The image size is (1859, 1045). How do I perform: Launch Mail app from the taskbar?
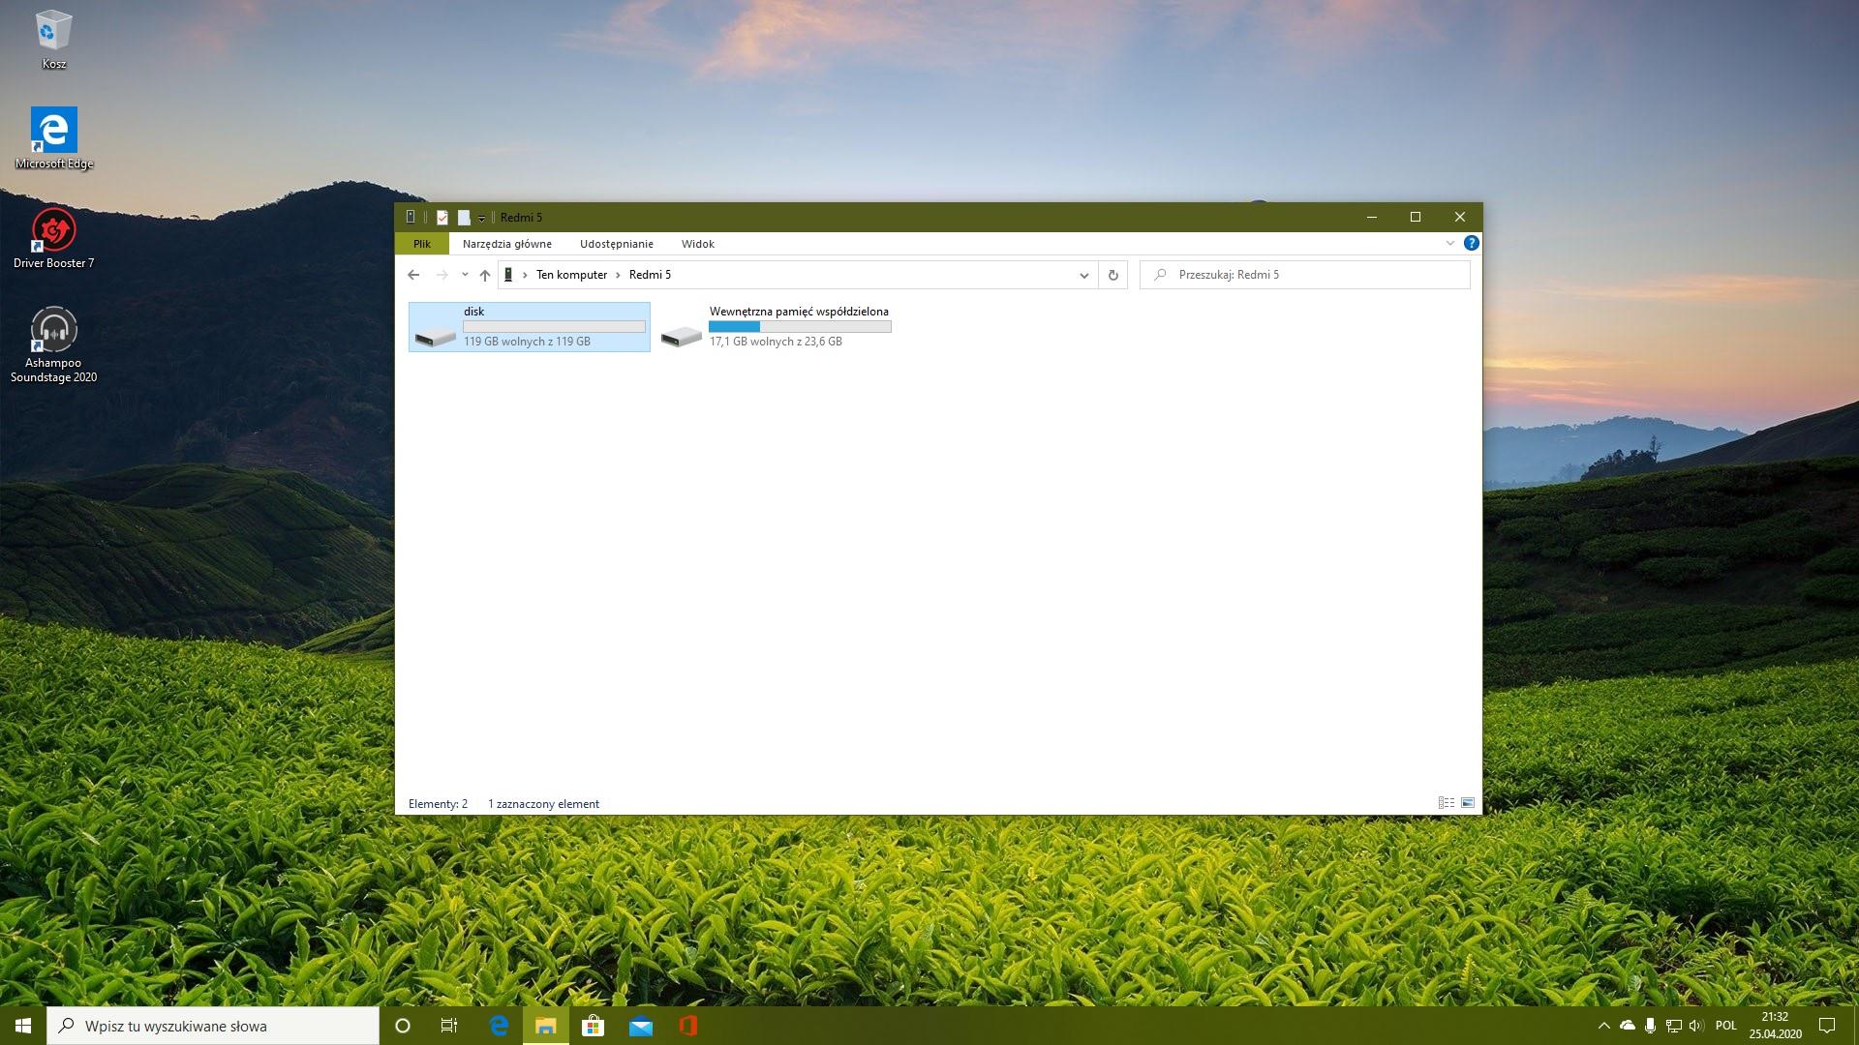pos(640,1026)
